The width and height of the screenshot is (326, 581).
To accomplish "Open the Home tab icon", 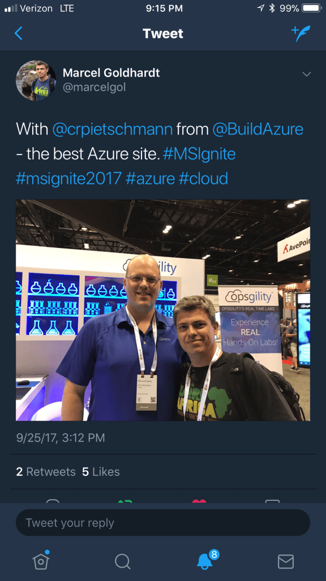I will 41,560.
